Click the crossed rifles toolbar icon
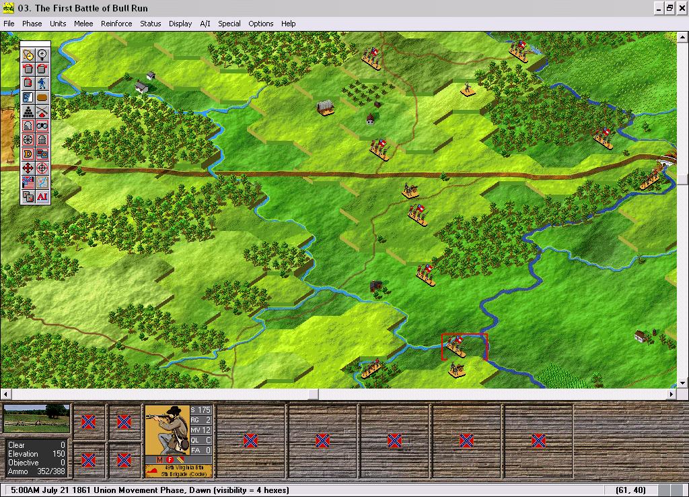The height and width of the screenshot is (497, 689). (x=42, y=111)
